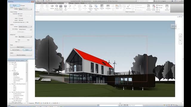191x107 pixels.
Task: Select Section Perspective view
Action: [x=18, y=79]
